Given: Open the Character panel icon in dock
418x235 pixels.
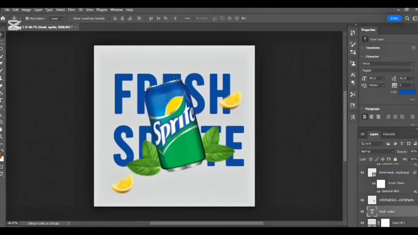Looking at the screenshot, I should click(353, 75).
